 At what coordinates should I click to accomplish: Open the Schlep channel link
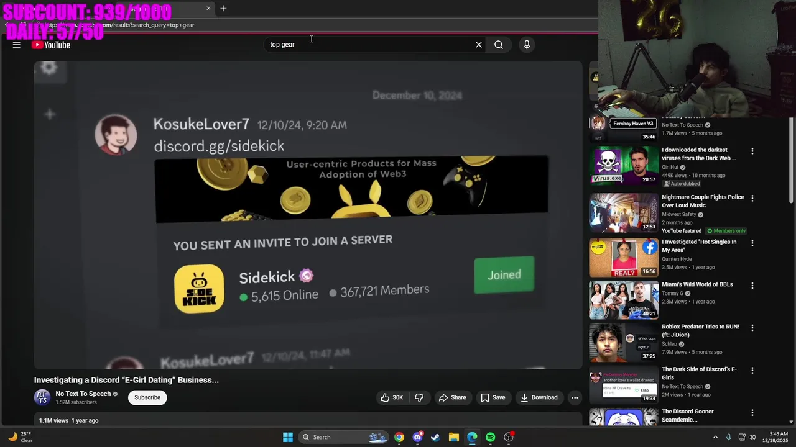click(669, 344)
